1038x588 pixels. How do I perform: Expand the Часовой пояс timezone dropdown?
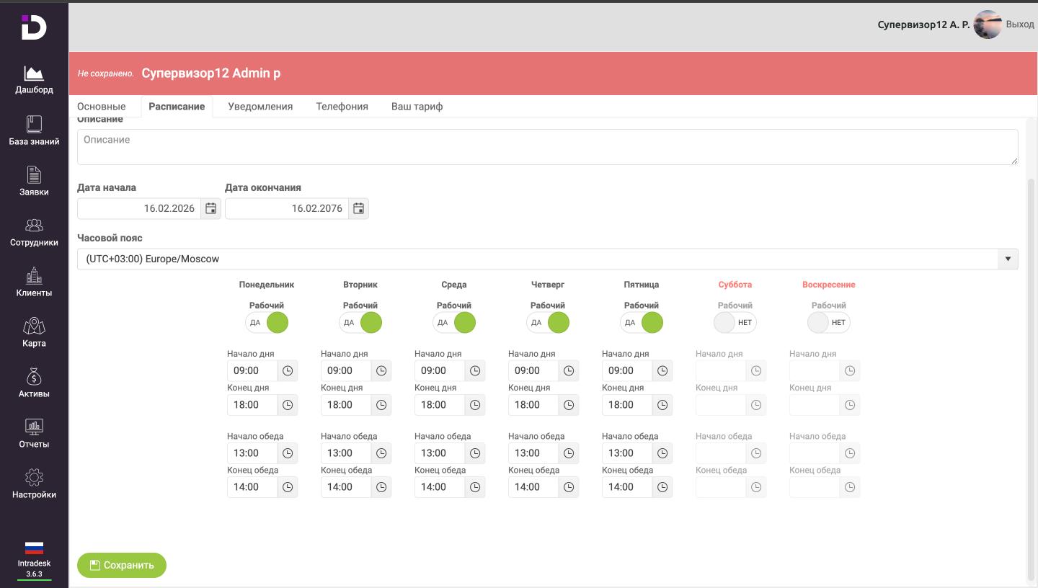click(1008, 259)
